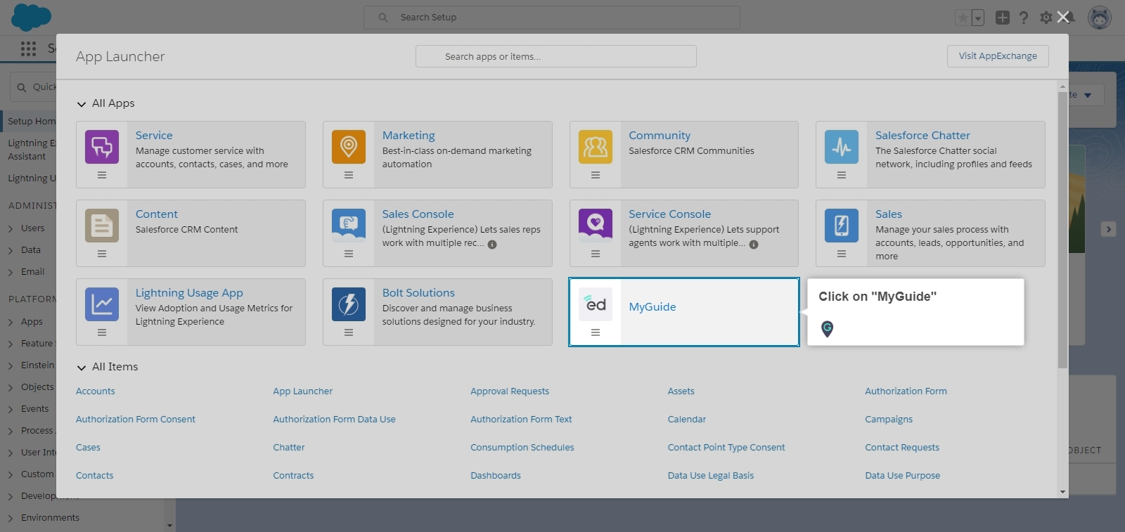The width and height of the screenshot is (1125, 532).
Task: Open the Service Console app icon
Action: pyautogui.click(x=596, y=226)
